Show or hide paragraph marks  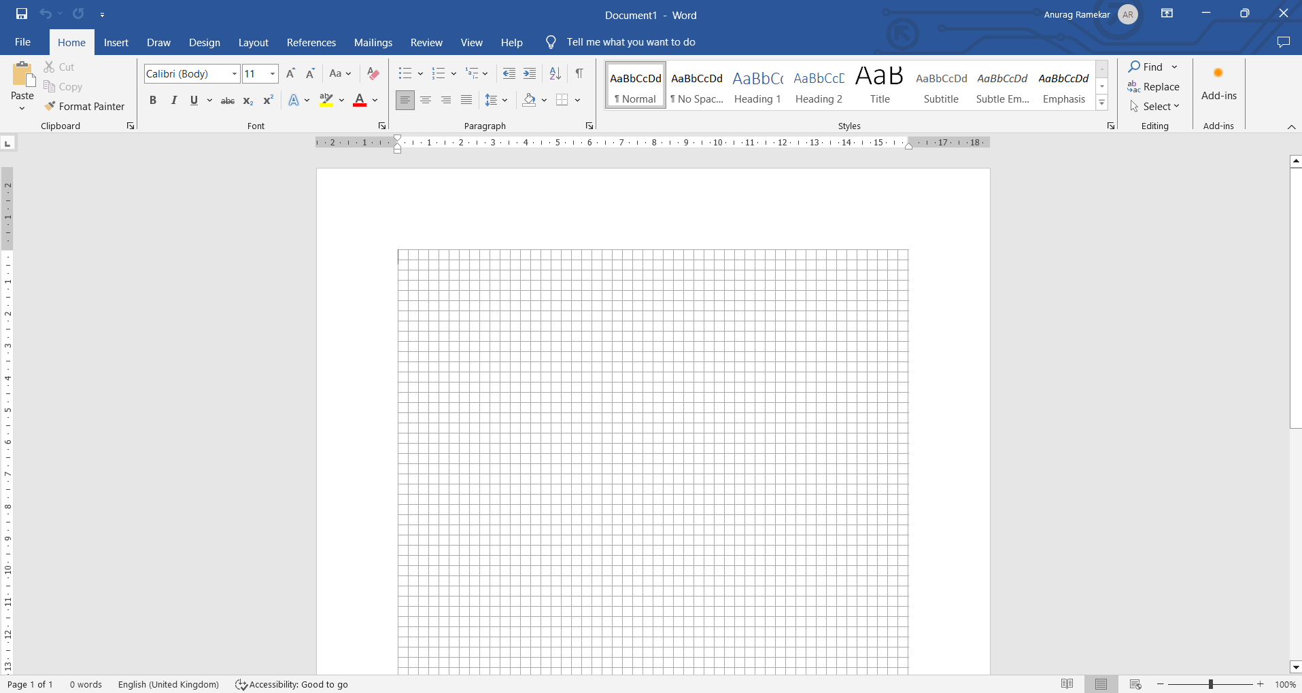click(x=579, y=73)
